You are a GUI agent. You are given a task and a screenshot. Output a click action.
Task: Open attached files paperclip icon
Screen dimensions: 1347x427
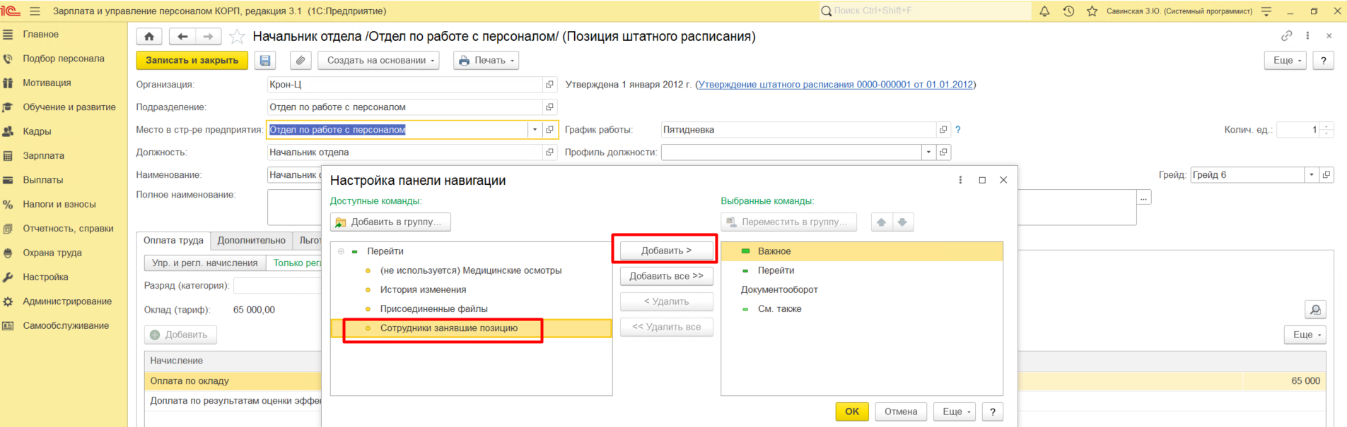point(301,61)
